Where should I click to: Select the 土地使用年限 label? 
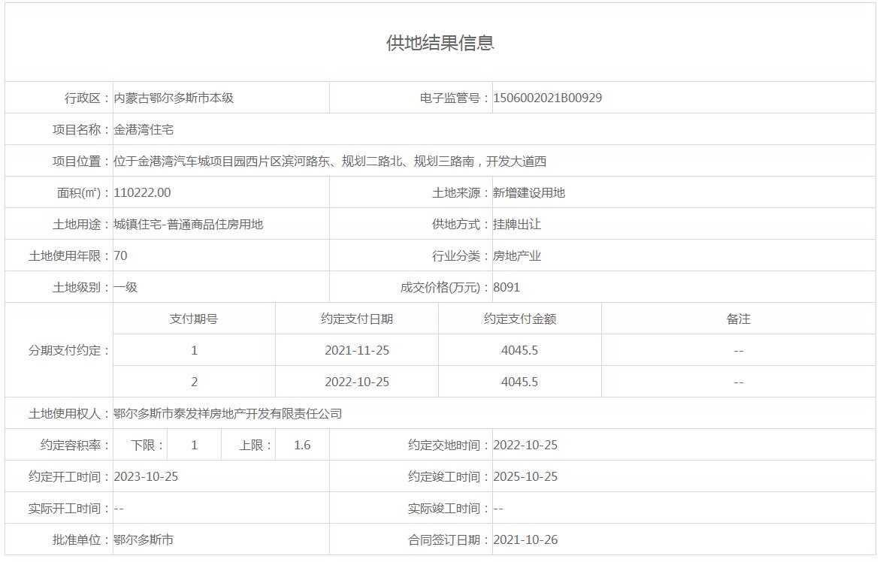(69, 255)
